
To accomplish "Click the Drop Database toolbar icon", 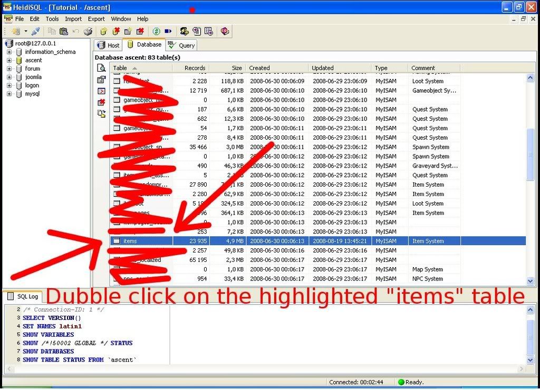I will 115,32.
